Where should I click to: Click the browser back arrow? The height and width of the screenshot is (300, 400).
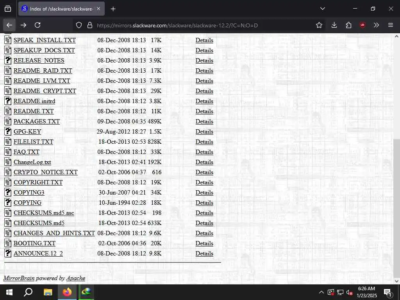(x=9, y=25)
